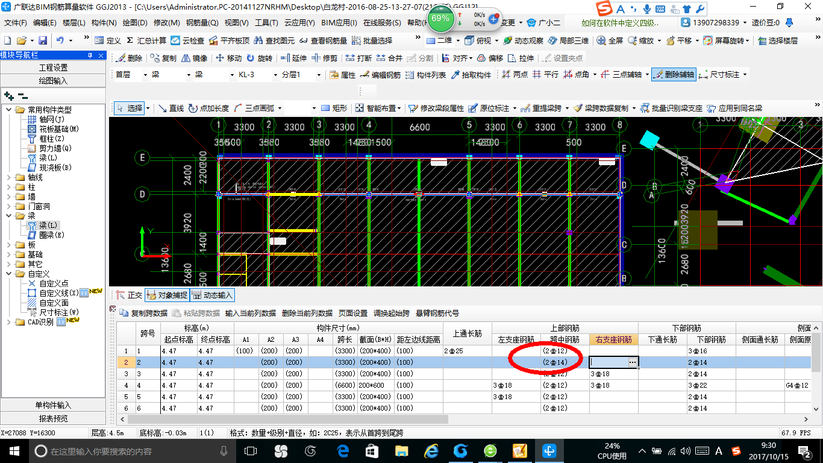Screen dimensions: 823x463
Task: Select 平行 parallel auxiliary axis
Action: click(x=545, y=75)
